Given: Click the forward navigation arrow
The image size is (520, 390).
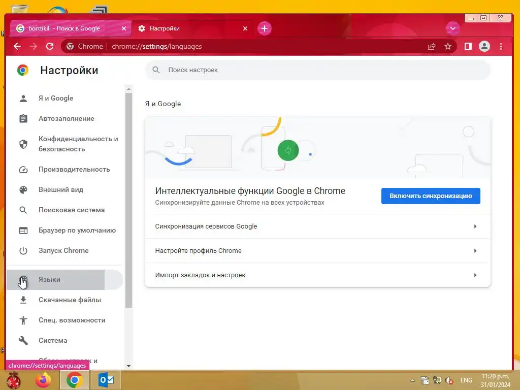Looking at the screenshot, I should point(34,46).
